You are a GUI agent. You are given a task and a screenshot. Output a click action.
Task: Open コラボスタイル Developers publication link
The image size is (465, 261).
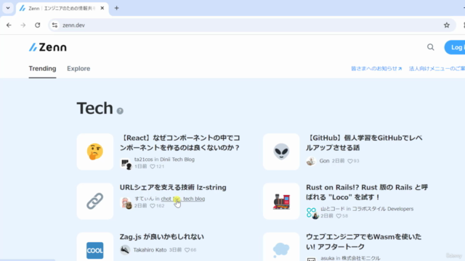pos(383,209)
